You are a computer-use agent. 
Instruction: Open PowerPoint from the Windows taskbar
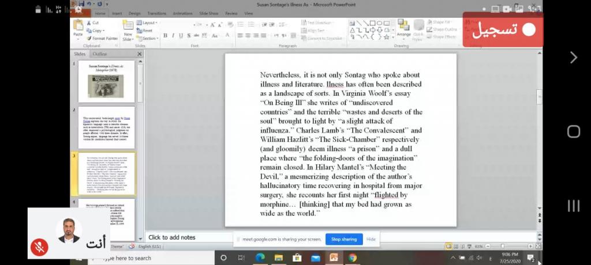334,258
